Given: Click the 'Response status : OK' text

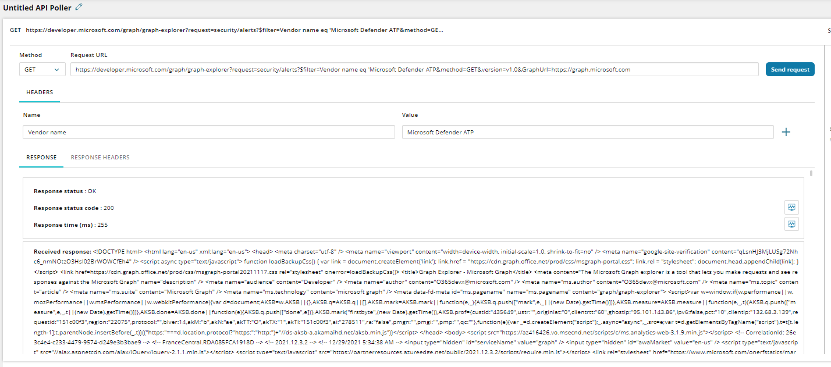Looking at the screenshot, I should [65, 191].
